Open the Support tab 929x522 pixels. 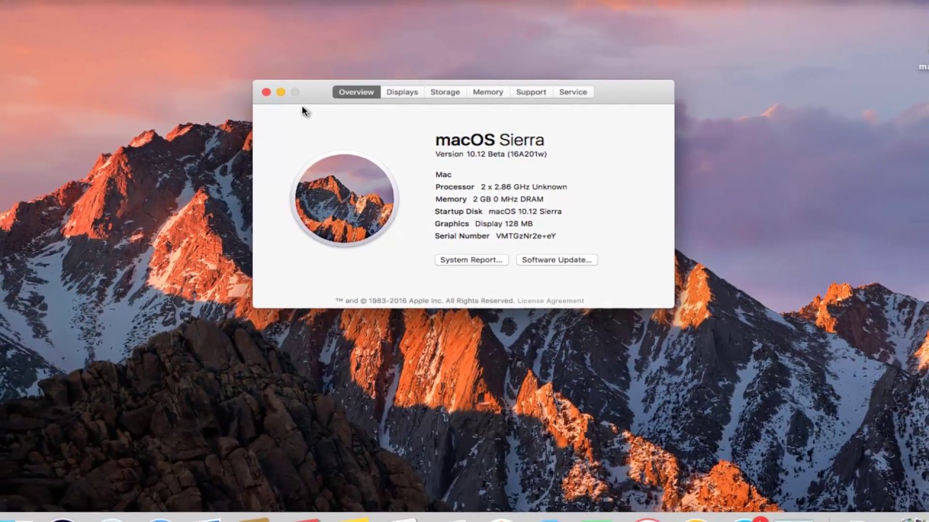pyautogui.click(x=531, y=92)
